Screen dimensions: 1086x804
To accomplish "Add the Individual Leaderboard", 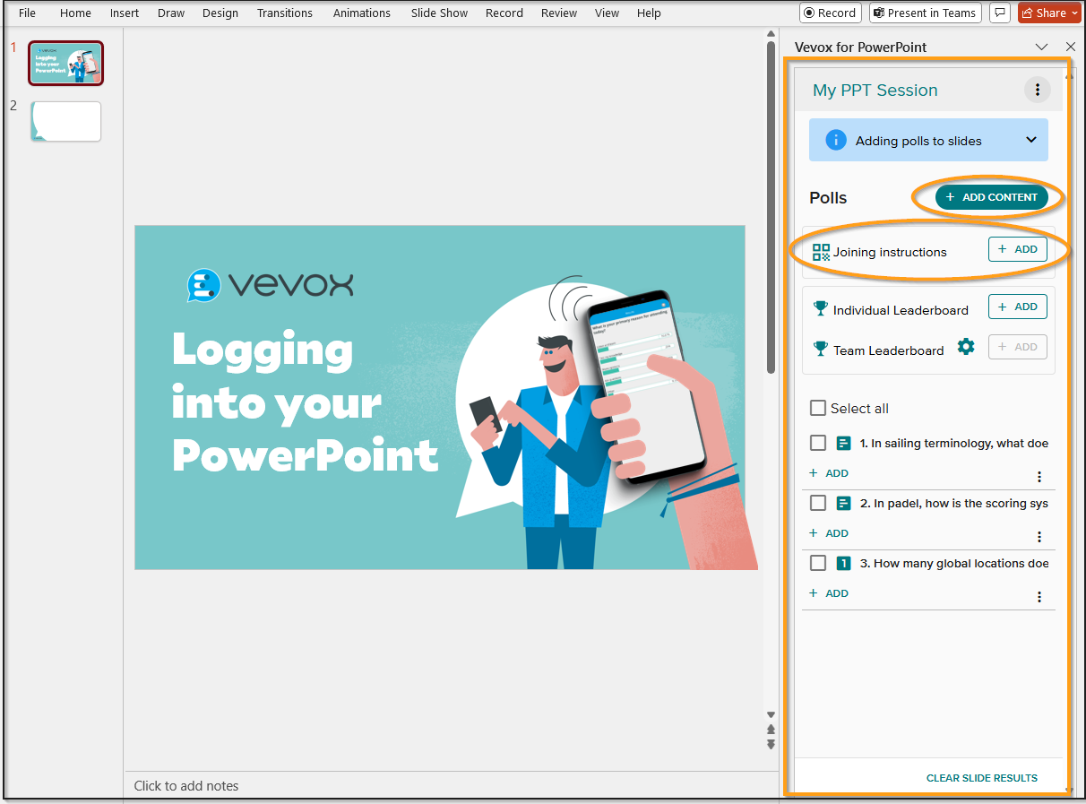I will pos(1018,307).
